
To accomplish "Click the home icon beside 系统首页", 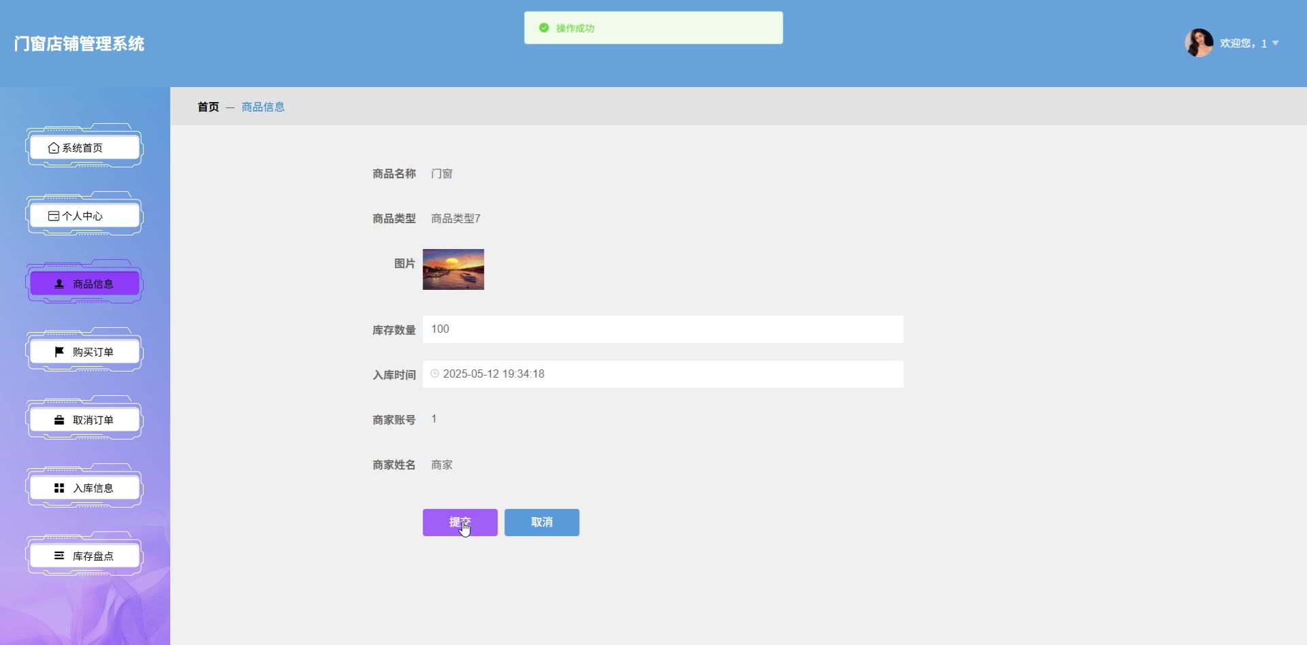I will (53, 148).
